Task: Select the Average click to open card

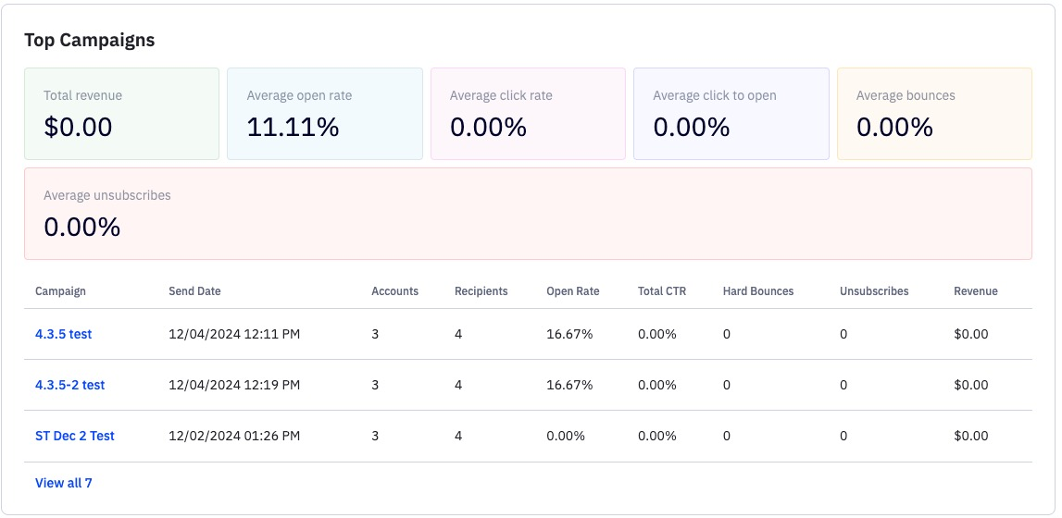Action: coord(731,114)
